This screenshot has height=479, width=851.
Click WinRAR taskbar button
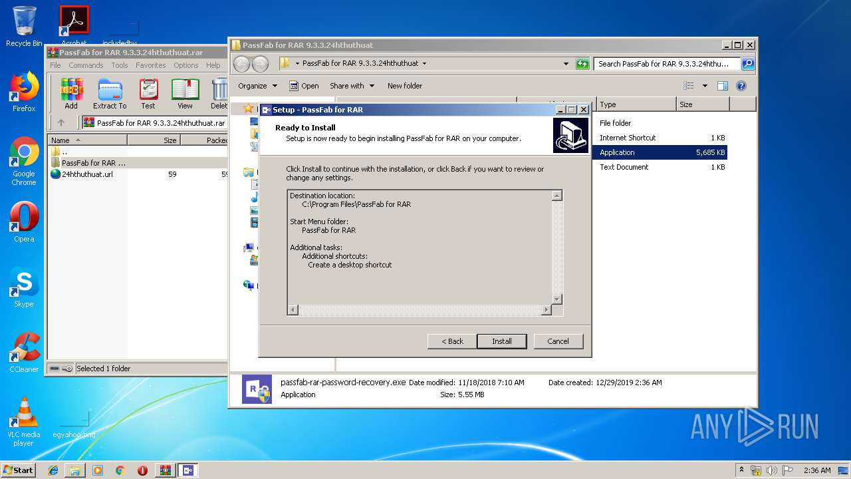point(165,470)
